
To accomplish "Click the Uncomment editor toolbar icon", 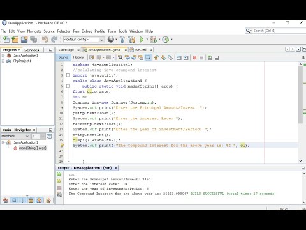I will [x=217, y=57].
